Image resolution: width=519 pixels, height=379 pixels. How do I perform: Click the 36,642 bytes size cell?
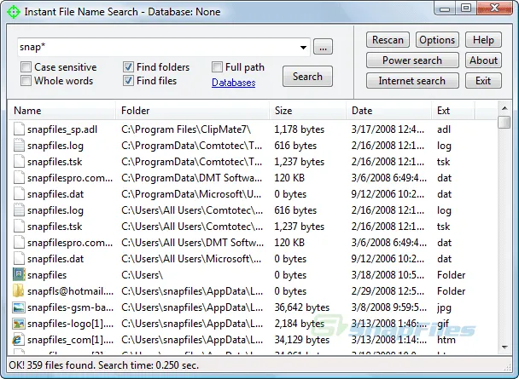point(302,307)
